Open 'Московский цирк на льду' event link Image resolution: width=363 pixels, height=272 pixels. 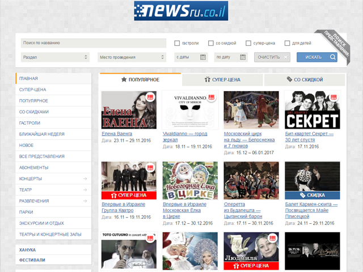[250, 140]
